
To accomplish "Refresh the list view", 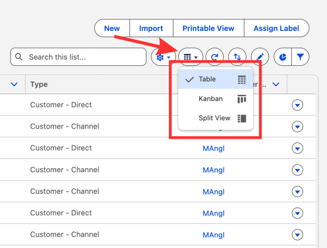I will coord(214,56).
